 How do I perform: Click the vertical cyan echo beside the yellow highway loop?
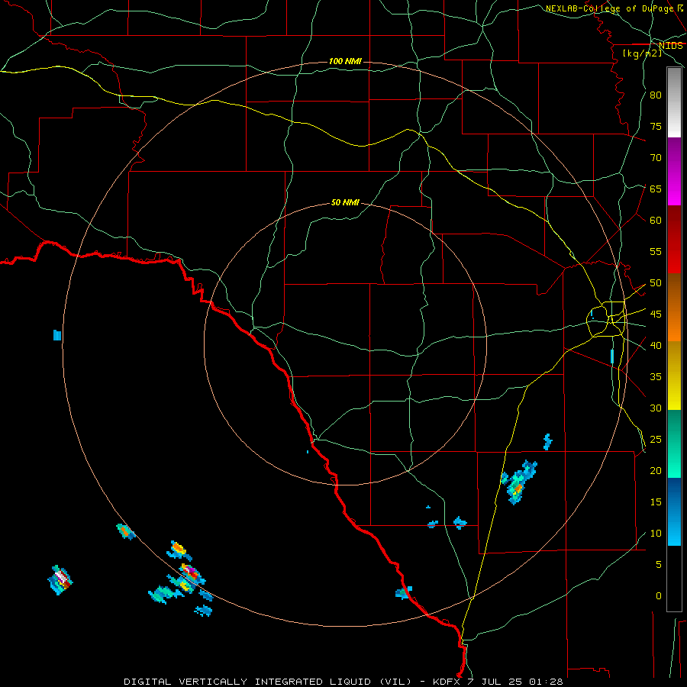612,356
